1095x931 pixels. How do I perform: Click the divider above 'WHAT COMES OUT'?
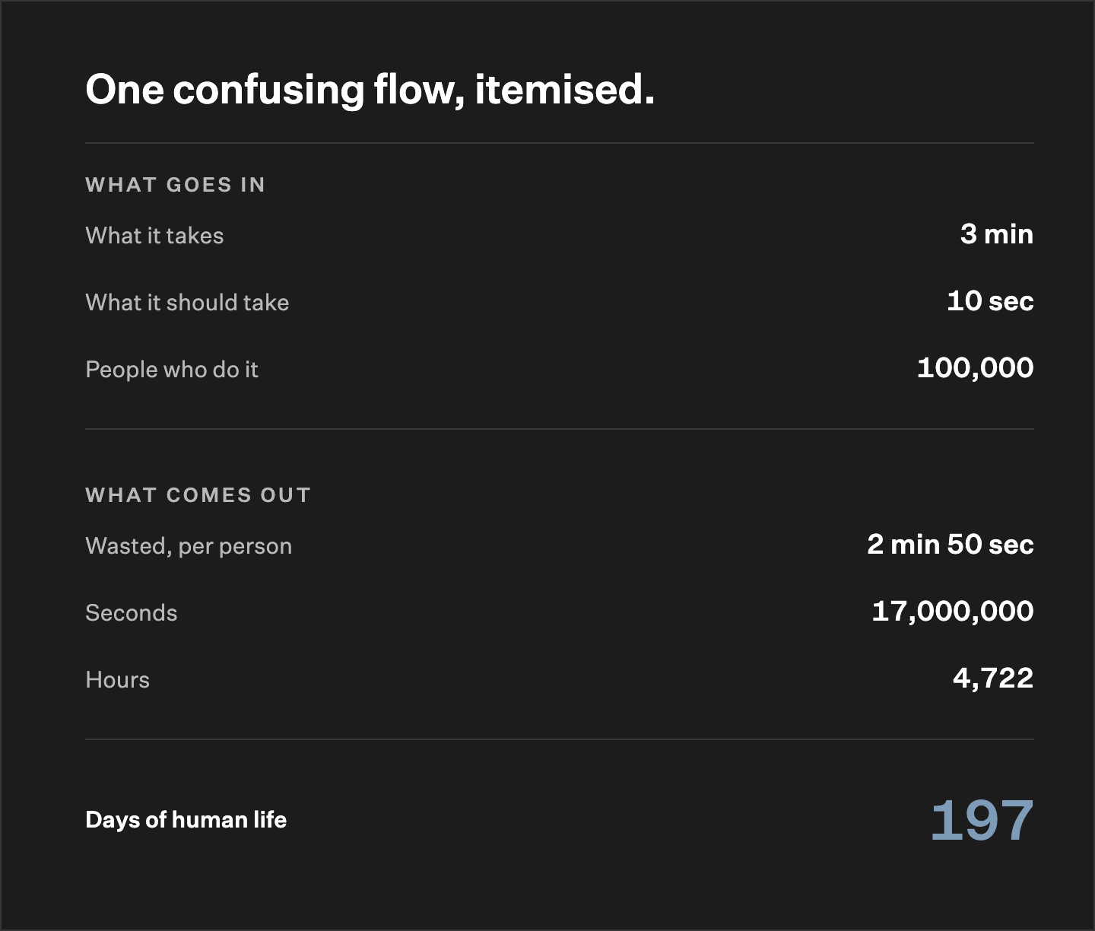(x=560, y=429)
